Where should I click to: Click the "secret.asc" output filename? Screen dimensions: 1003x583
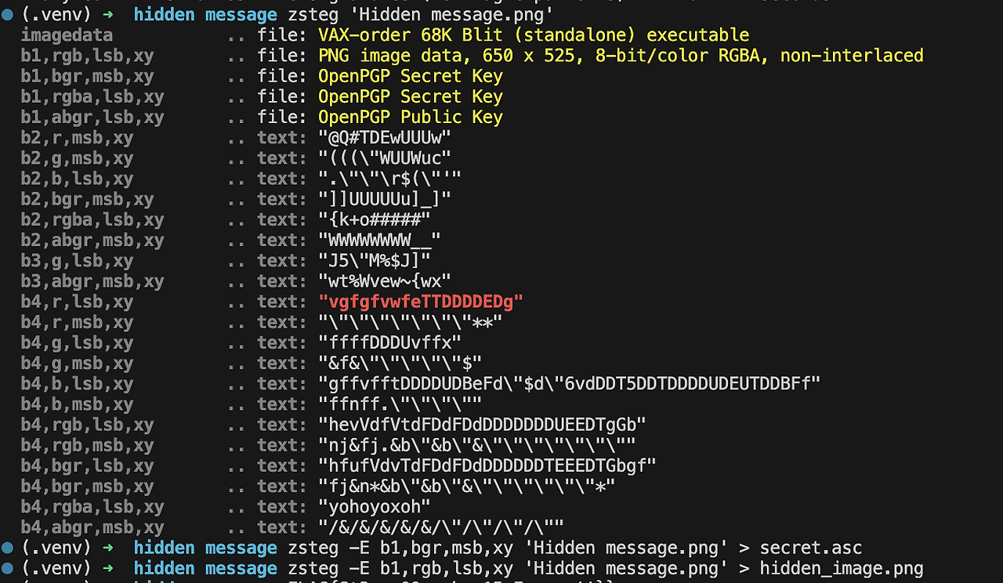tap(811, 548)
